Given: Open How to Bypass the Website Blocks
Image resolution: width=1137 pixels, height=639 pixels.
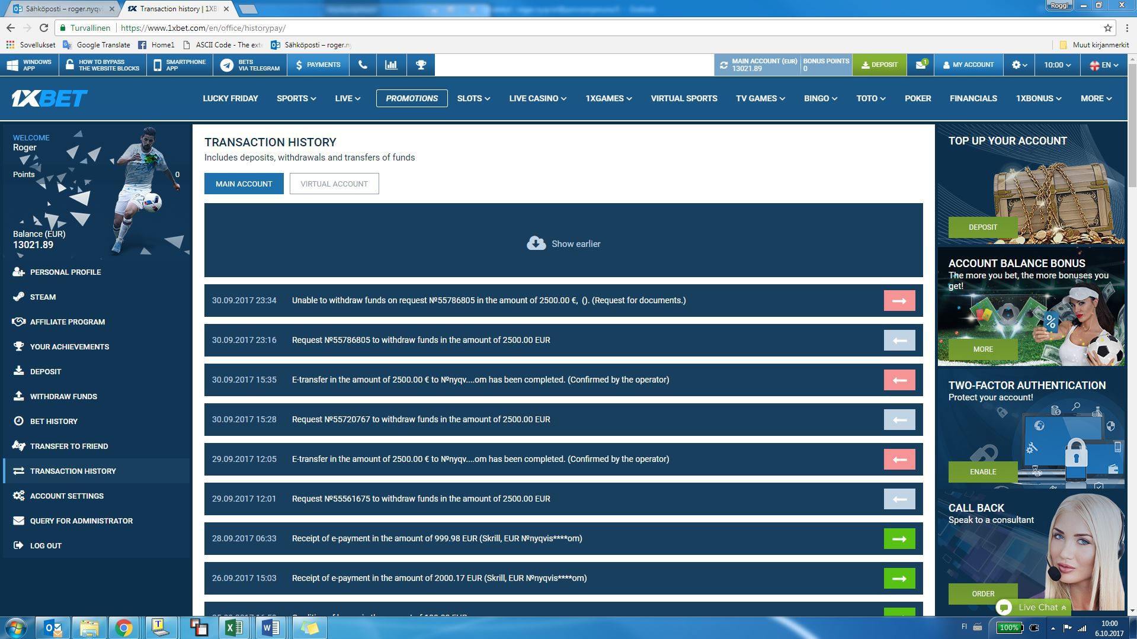Looking at the screenshot, I should tap(103, 65).
